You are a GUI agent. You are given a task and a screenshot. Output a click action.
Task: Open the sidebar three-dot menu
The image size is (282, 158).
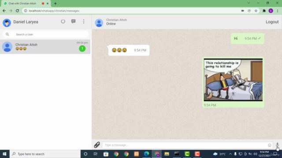click(x=84, y=22)
